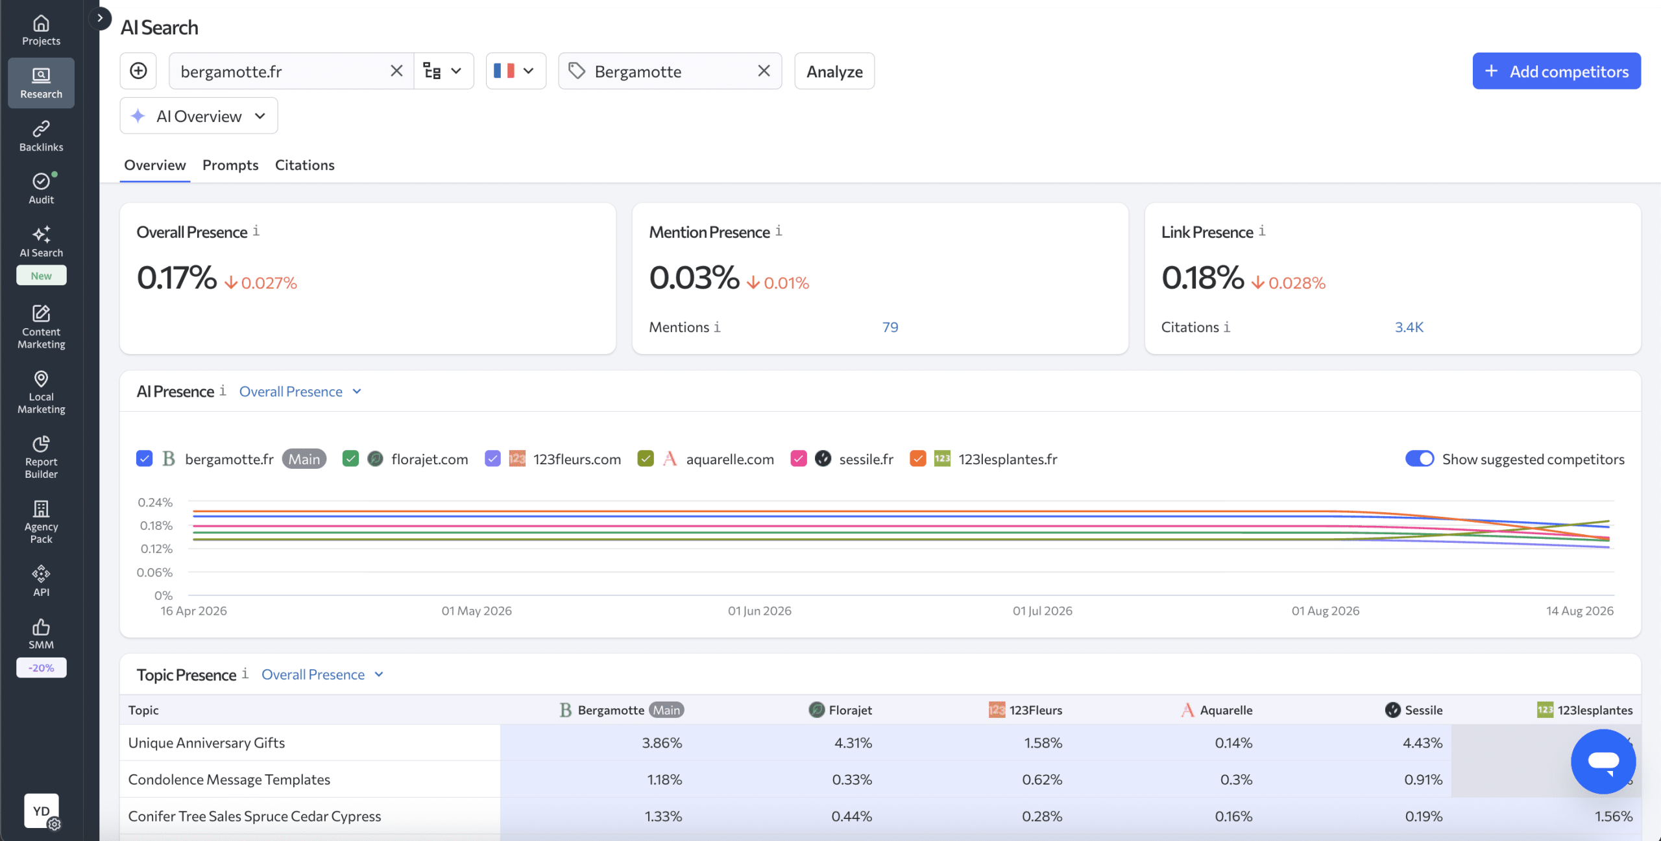Uncheck florajet.com in chart legend
Image resolution: width=1661 pixels, height=841 pixels.
tap(350, 459)
